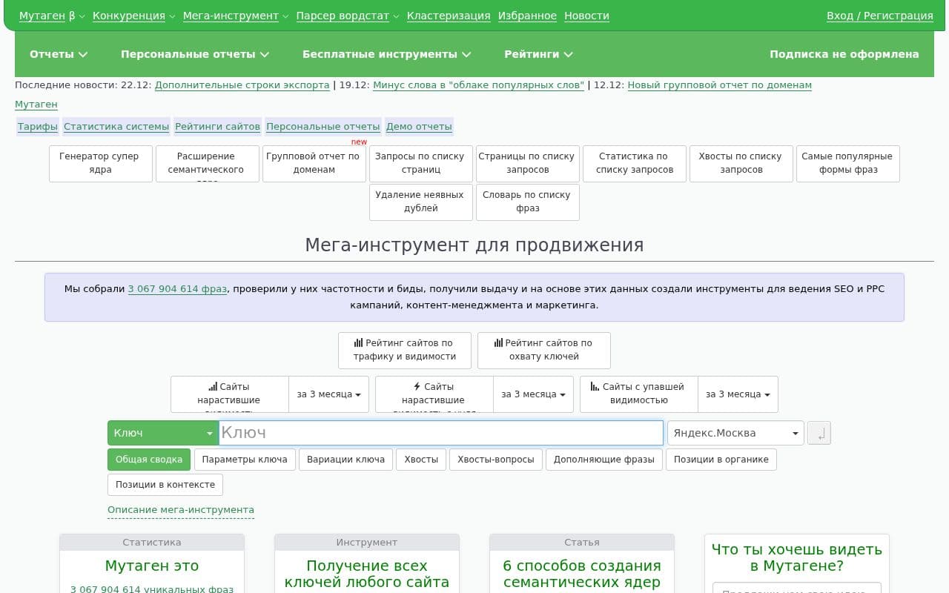949x593 pixels.
Task: Open the Вход / Регистрация link
Action: (879, 16)
